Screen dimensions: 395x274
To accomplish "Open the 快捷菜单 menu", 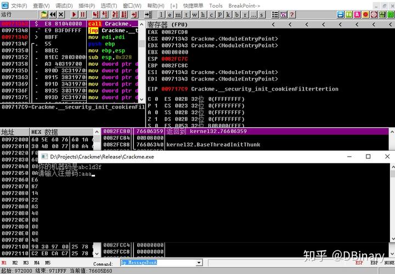I will pyautogui.click(x=193, y=5).
